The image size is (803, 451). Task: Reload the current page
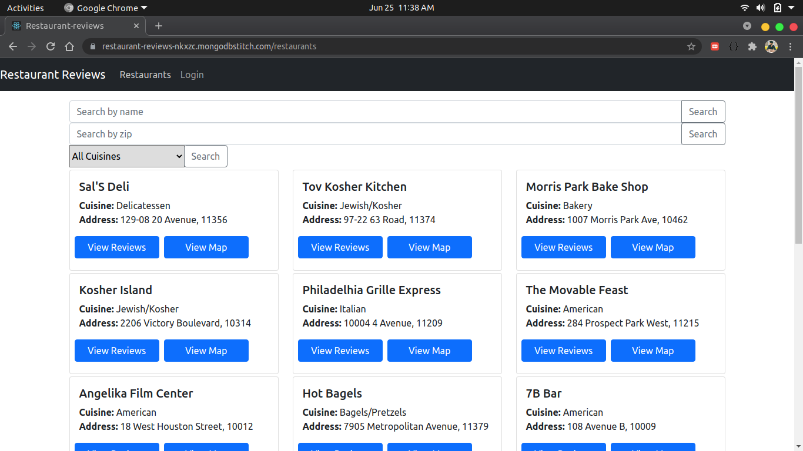[x=51, y=46]
